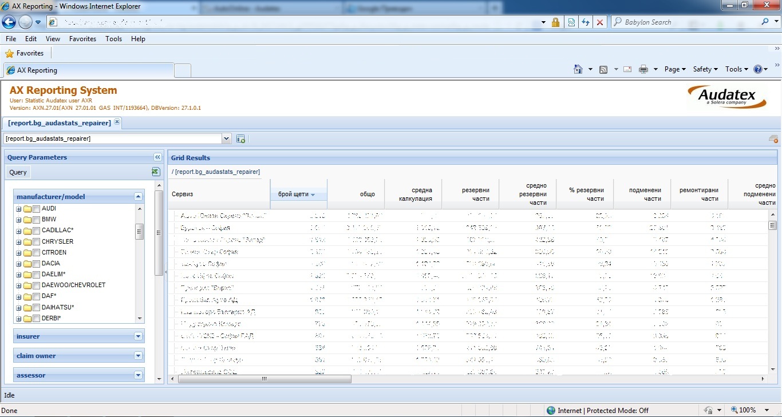Click the Print icon

[643, 69]
